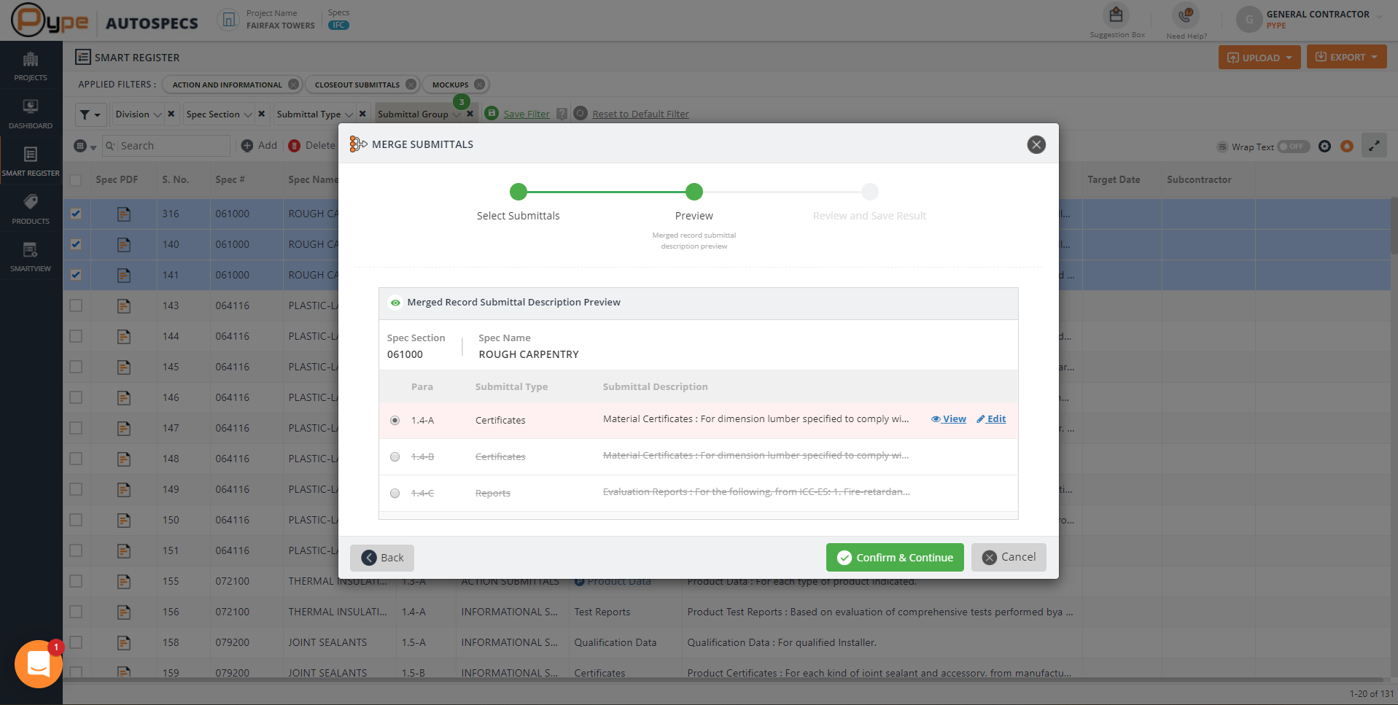
Task: Click the Need Help phone icon
Action: (x=1186, y=15)
